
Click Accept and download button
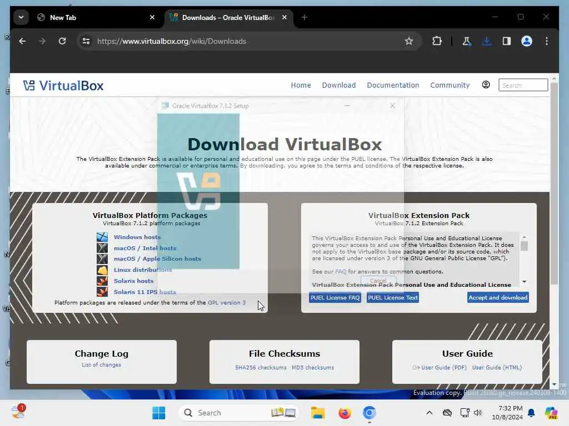pyautogui.click(x=498, y=297)
